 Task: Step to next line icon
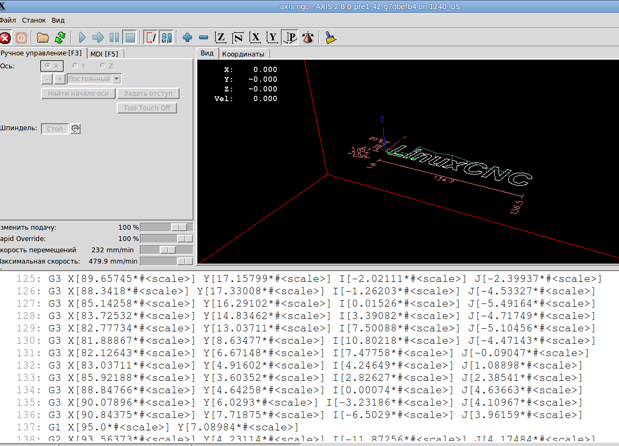point(98,38)
